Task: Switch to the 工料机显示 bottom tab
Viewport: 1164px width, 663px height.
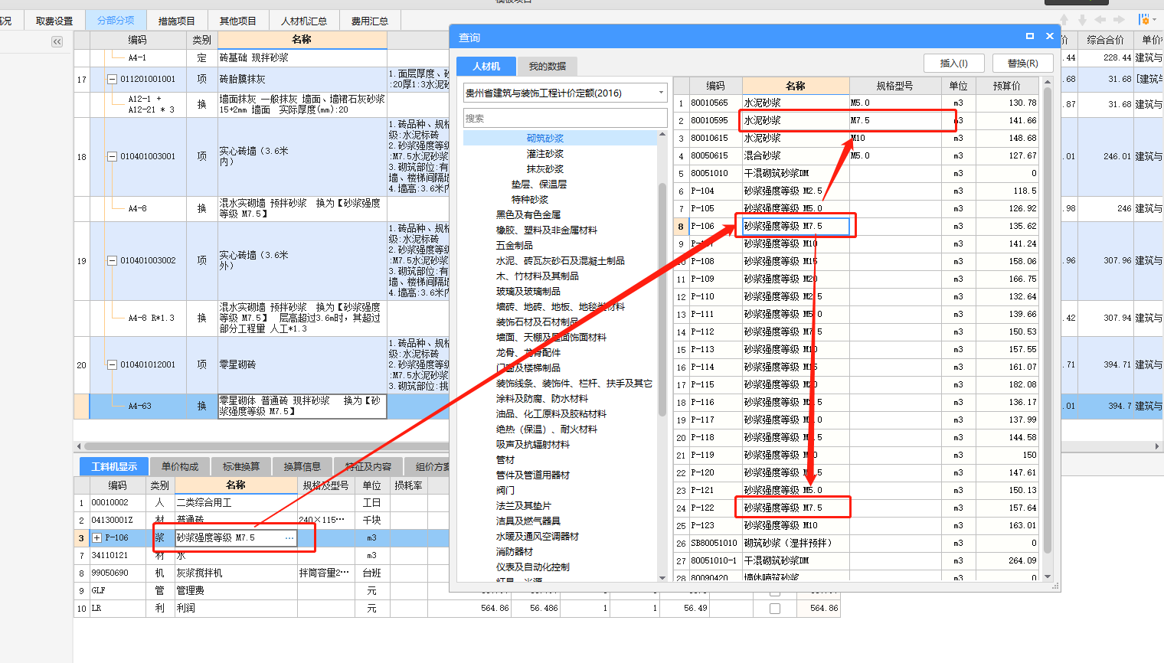Action: coord(114,466)
